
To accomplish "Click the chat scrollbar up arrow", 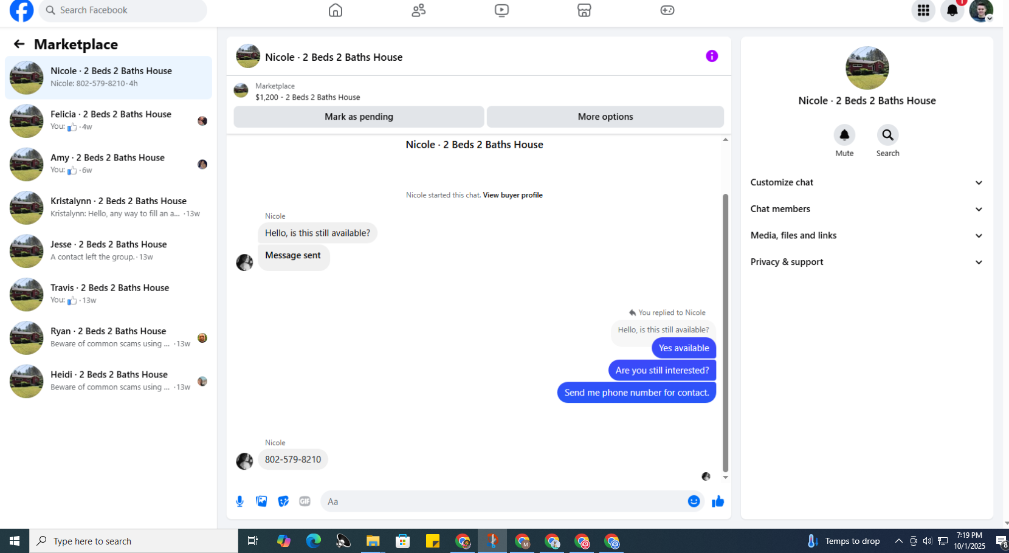I will [x=725, y=140].
